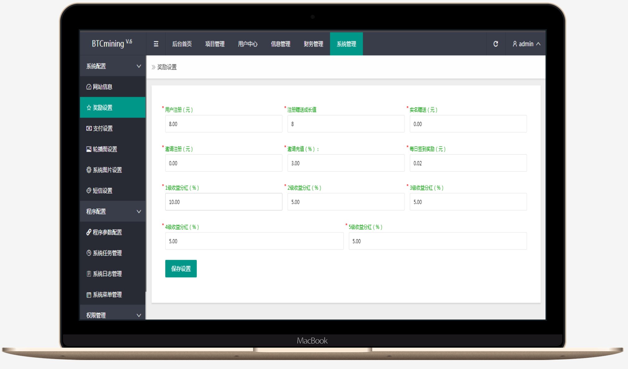Click the payment icon beside 支付设置
This screenshot has width=628, height=369.
click(x=89, y=128)
